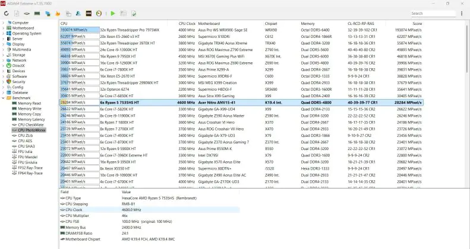This screenshot has height=249, width=470.
Task: Select the CPU AES benchmark
Action: pyautogui.click(x=25, y=141)
